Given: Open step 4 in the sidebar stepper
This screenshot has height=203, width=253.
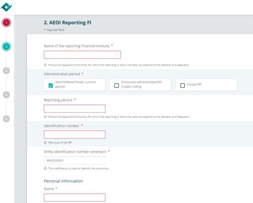Looking at the screenshot, I should pos(6,95).
